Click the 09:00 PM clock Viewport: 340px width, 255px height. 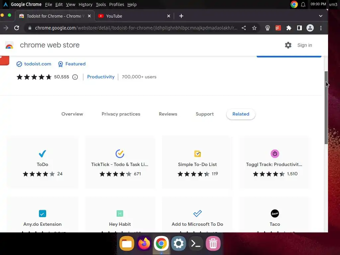click(318, 4)
